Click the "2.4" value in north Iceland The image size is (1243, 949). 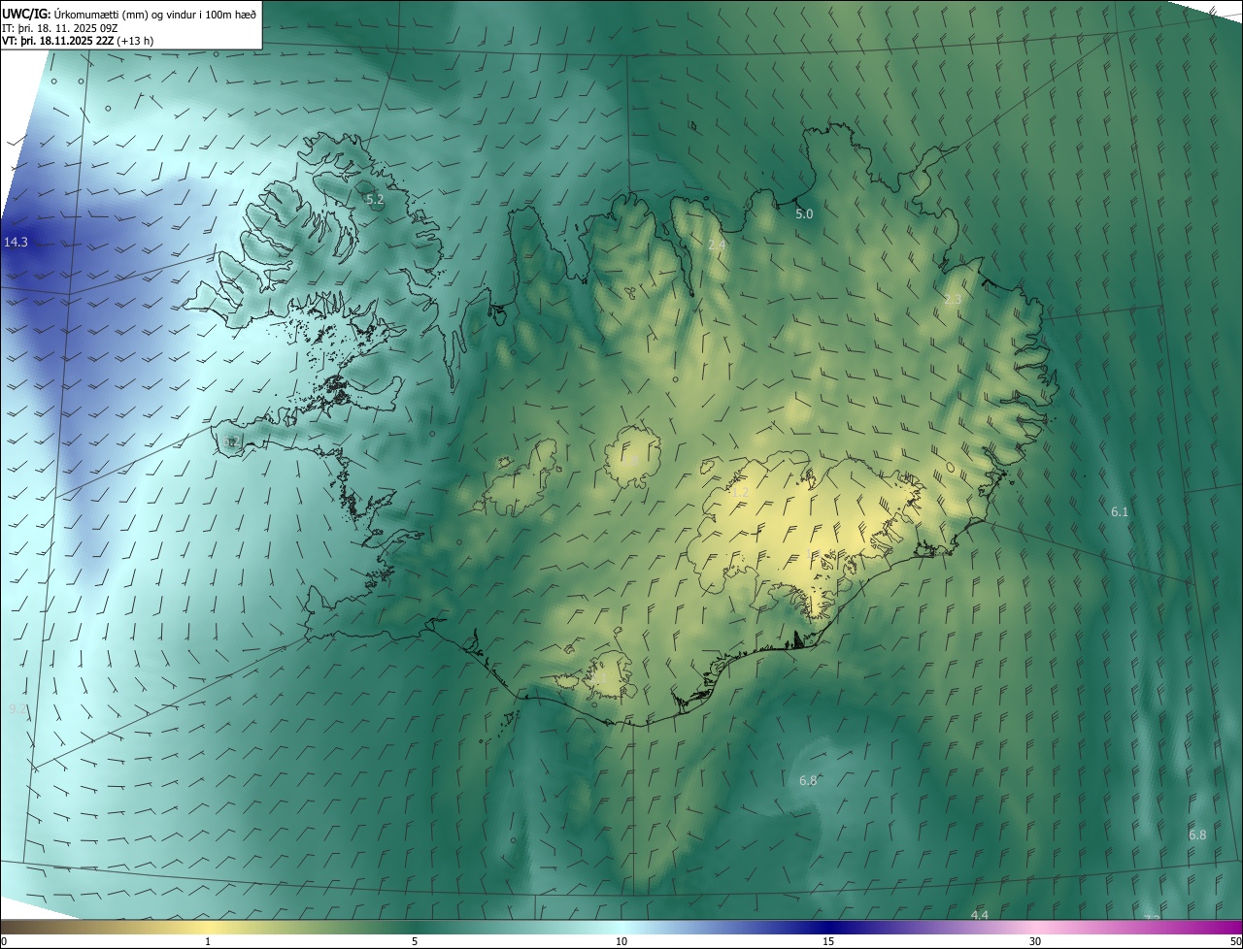717,245
